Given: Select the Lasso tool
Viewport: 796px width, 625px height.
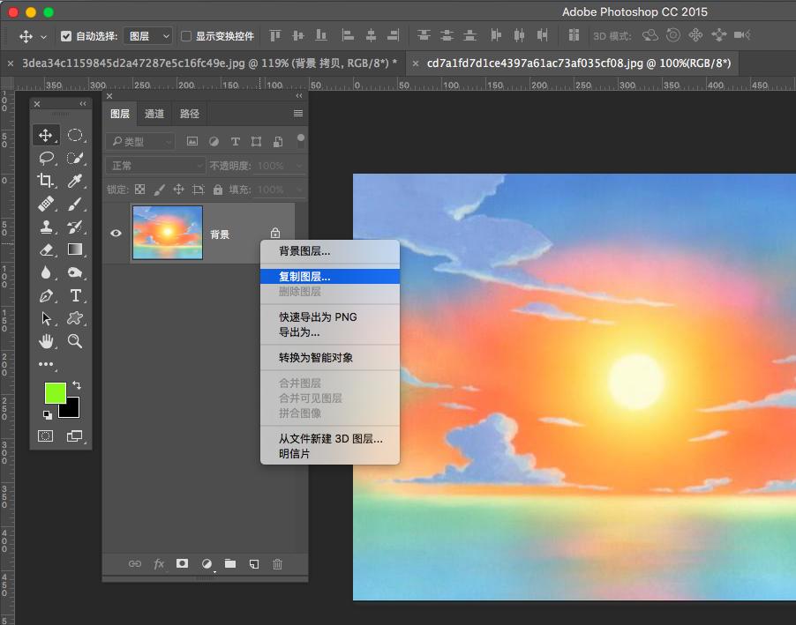Looking at the screenshot, I should [46, 159].
